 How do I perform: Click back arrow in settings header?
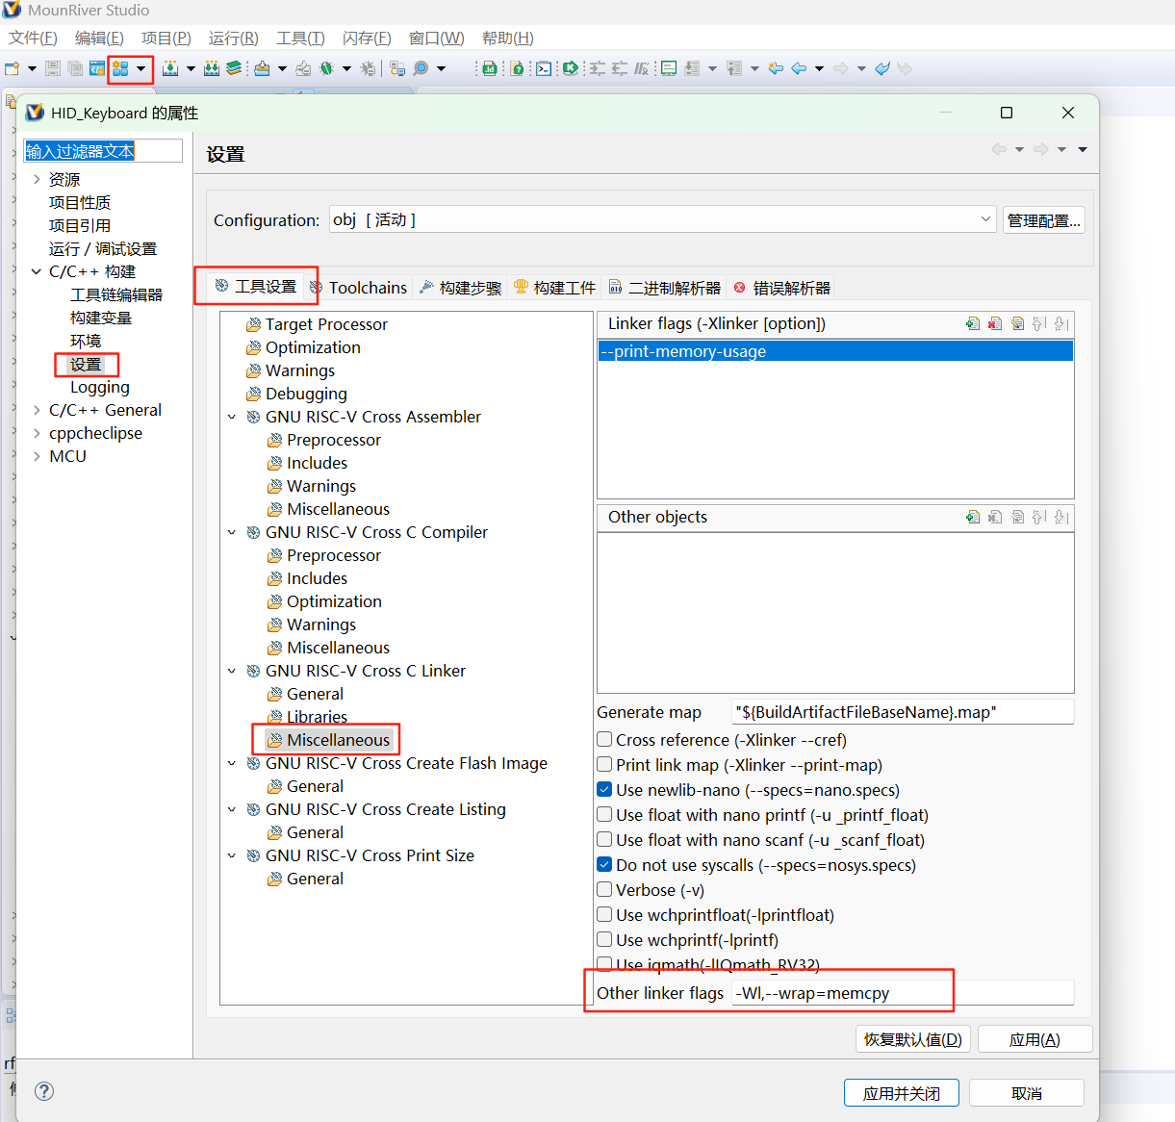[999, 149]
